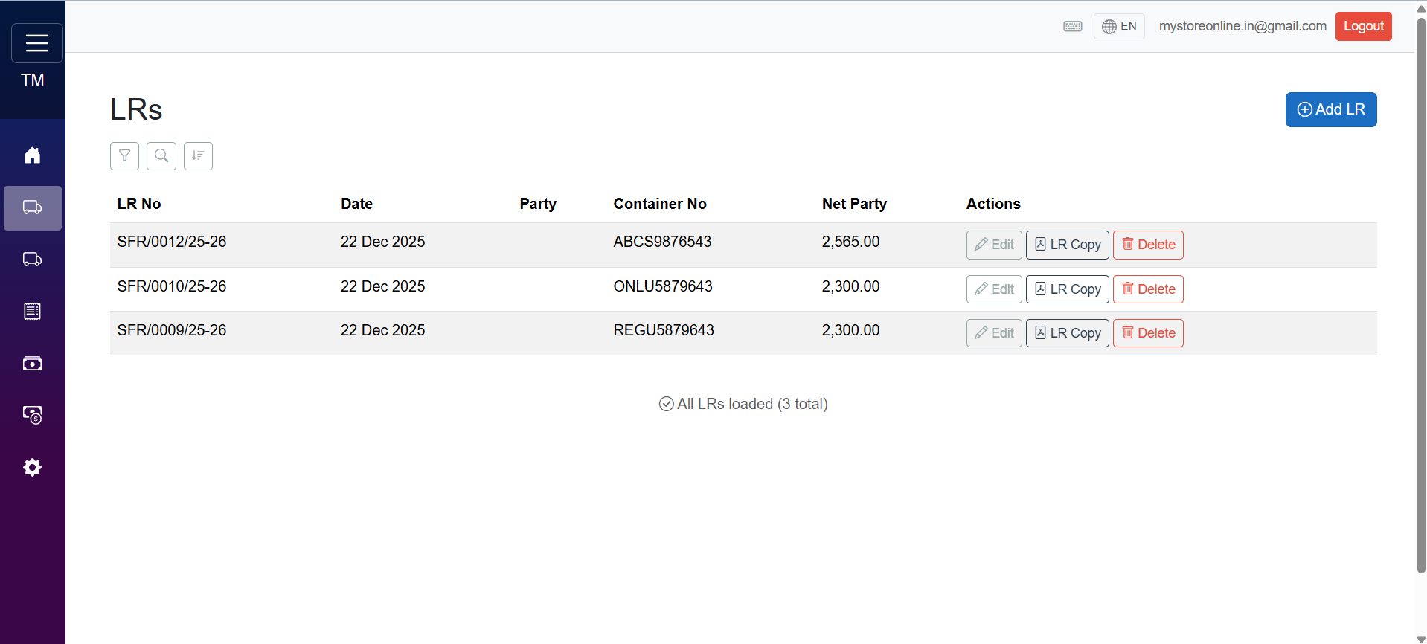Viewport: 1427px width, 644px height.
Task: Log out using the Logout button
Action: pyautogui.click(x=1362, y=27)
